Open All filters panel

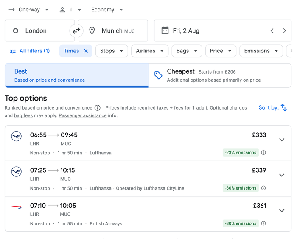[x=30, y=51]
